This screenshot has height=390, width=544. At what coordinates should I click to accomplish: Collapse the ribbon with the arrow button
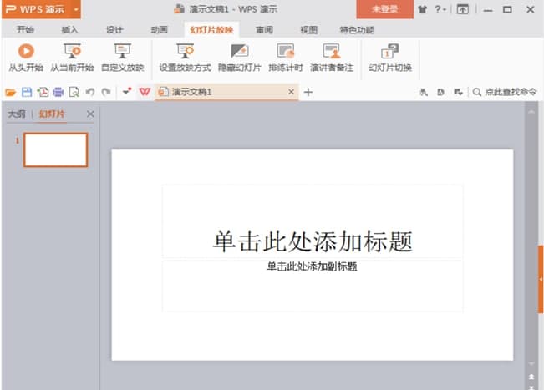click(x=463, y=9)
